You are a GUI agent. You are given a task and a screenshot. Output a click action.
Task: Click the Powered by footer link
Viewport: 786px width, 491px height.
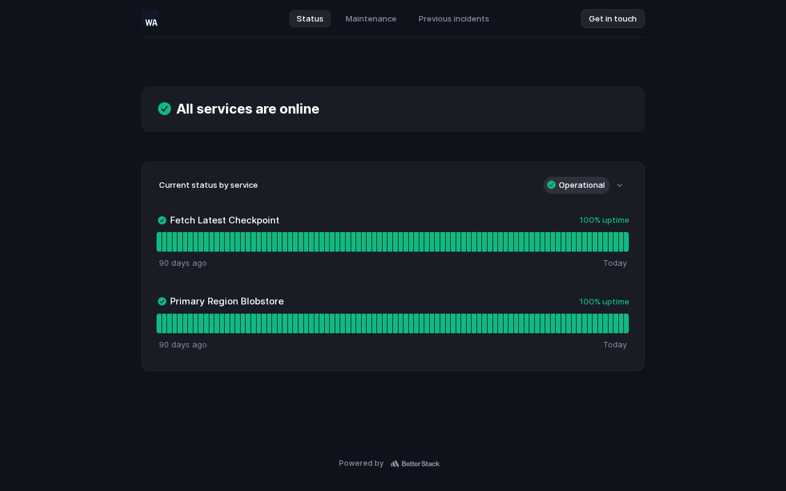coord(361,463)
